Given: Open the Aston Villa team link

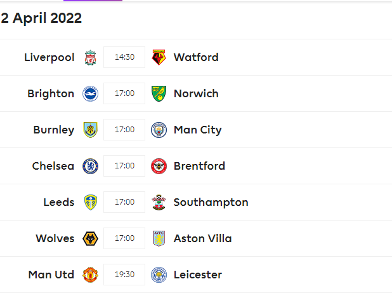Looking at the screenshot, I should click(203, 238).
